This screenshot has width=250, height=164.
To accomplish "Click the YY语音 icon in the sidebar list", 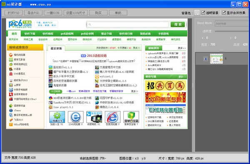I will point(11,69).
